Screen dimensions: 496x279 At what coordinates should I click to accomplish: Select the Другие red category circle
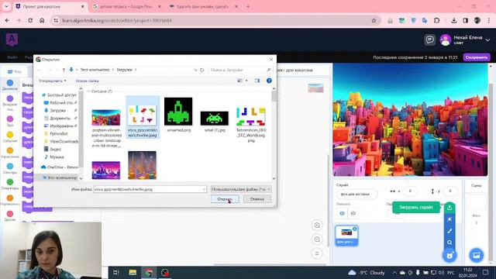tap(10, 214)
